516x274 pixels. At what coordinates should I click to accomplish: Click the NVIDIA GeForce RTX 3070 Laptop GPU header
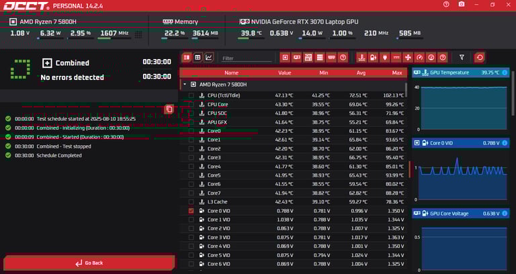305,21
